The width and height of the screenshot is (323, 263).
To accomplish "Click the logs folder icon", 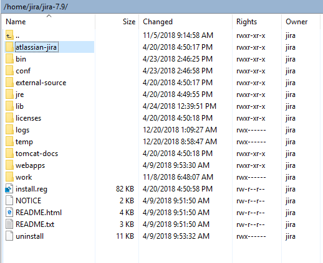I will tap(9, 130).
